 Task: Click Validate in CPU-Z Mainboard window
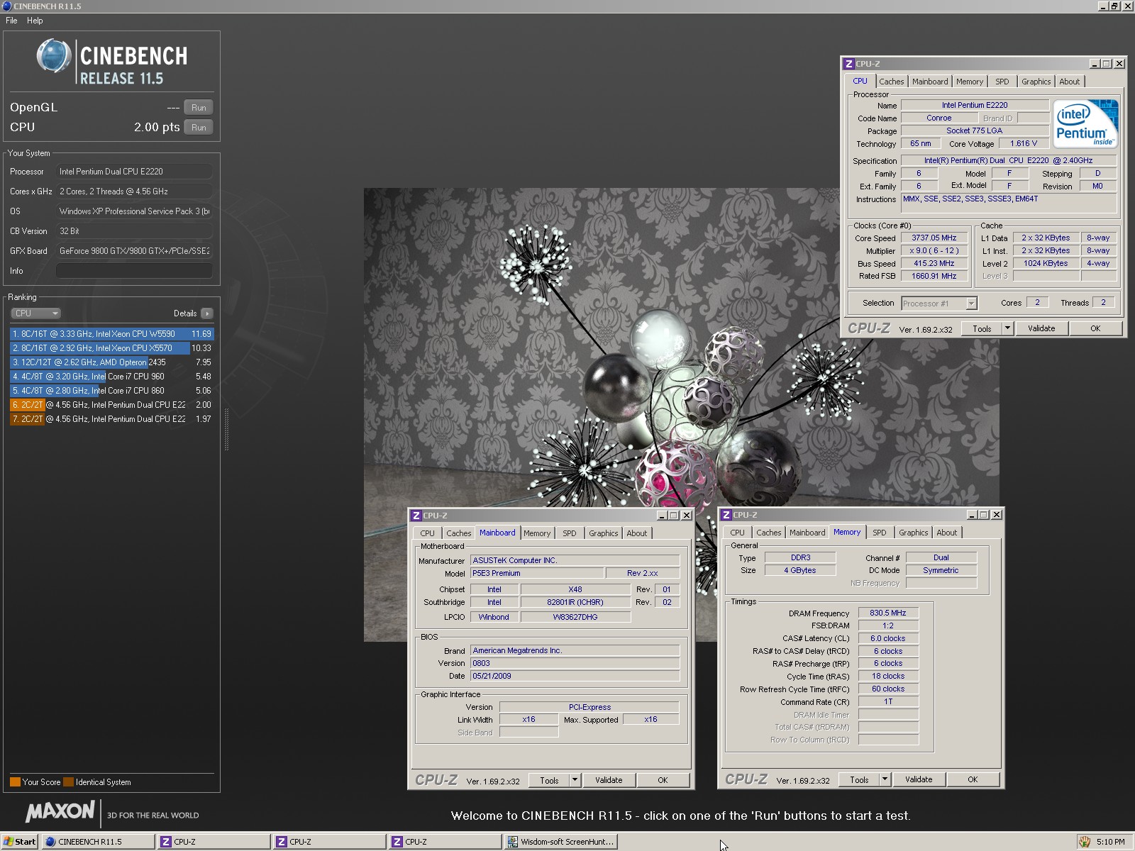609,780
